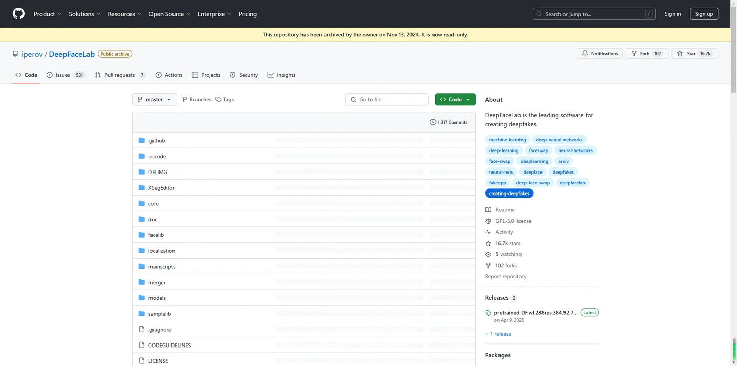Click the CODEGUIDELINES file icon
This screenshot has width=737, height=366.
pos(142,345)
